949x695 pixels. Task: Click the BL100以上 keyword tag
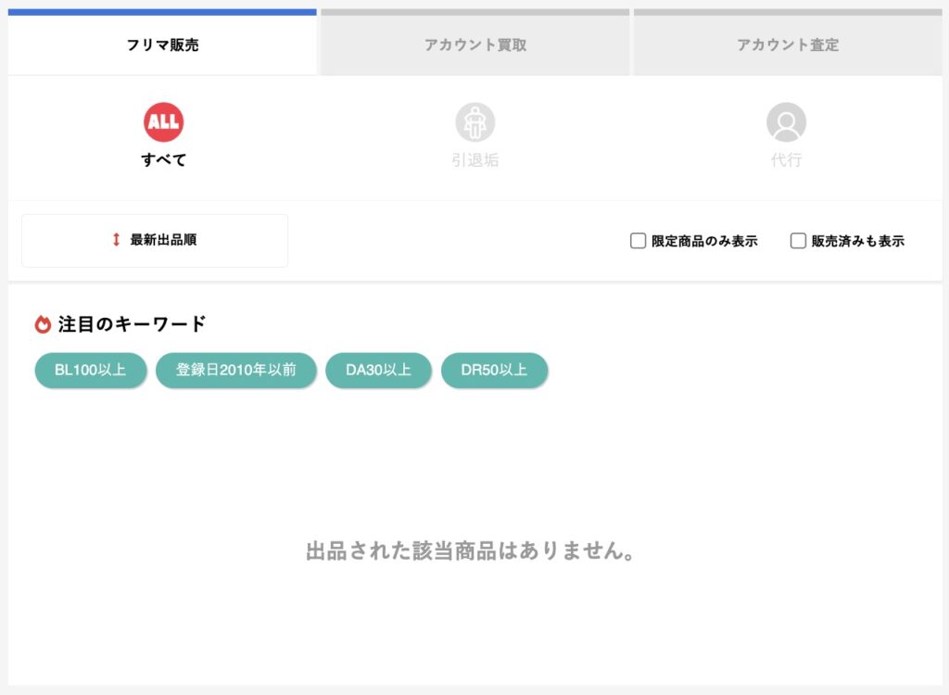[x=91, y=370]
